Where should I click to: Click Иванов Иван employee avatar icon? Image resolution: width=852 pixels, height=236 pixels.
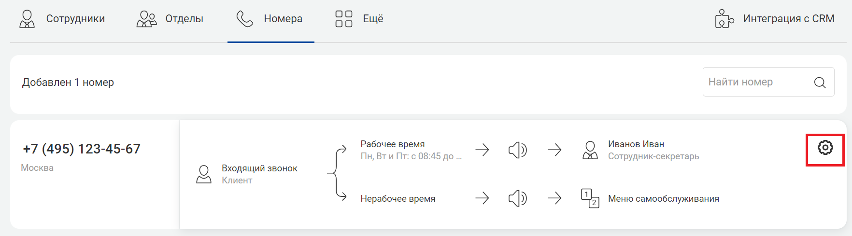[590, 150]
